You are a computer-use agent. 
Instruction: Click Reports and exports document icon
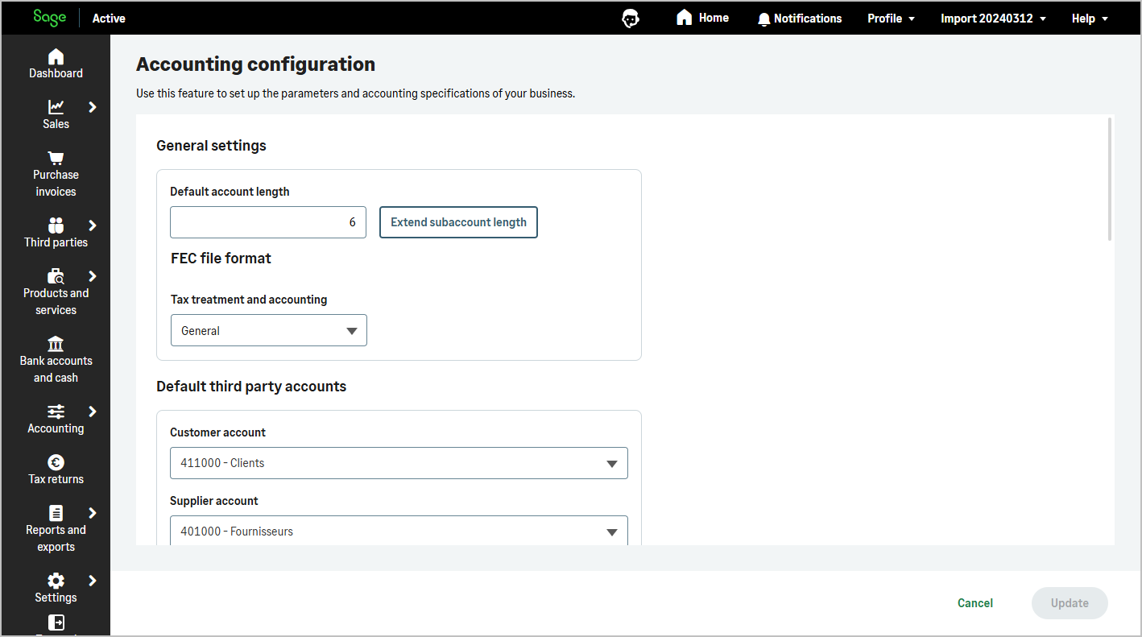pyautogui.click(x=56, y=513)
